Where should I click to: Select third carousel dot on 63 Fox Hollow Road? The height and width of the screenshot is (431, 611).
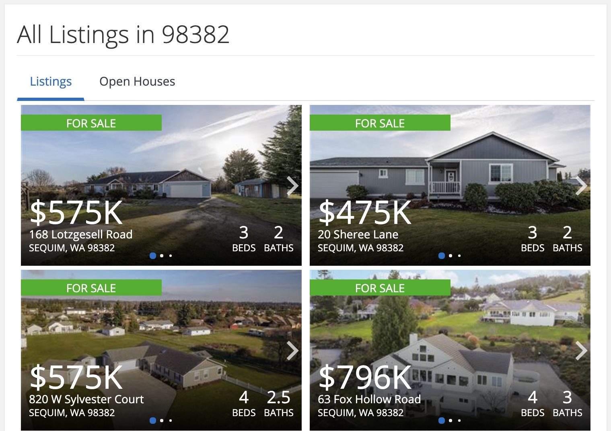tap(459, 421)
